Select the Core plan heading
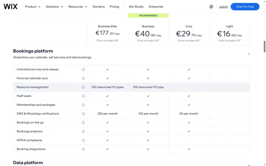The image size is (266, 166). coord(189,26)
